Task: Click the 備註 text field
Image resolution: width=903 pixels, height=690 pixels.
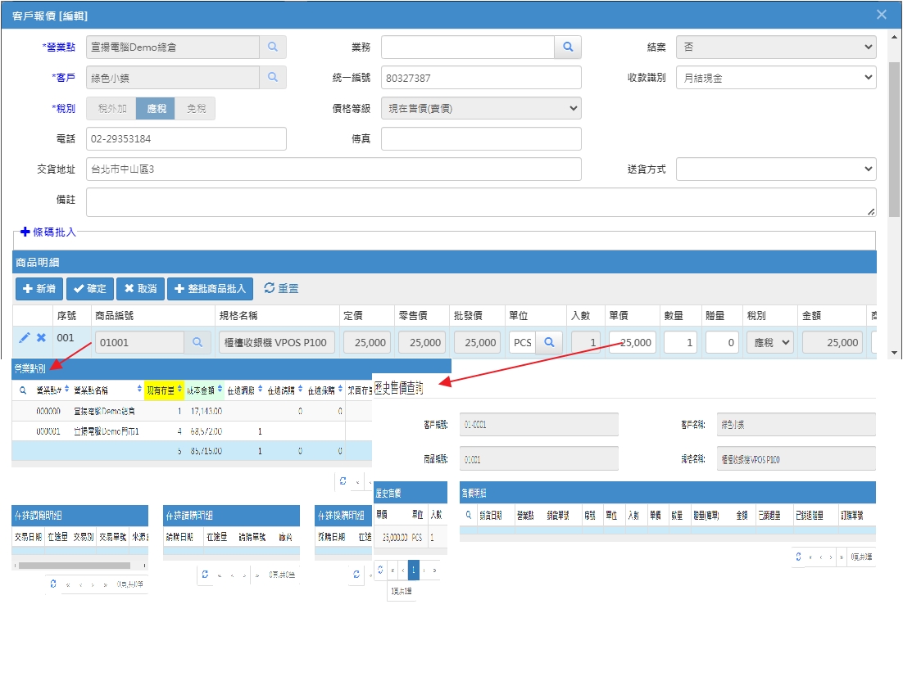Action: (481, 202)
